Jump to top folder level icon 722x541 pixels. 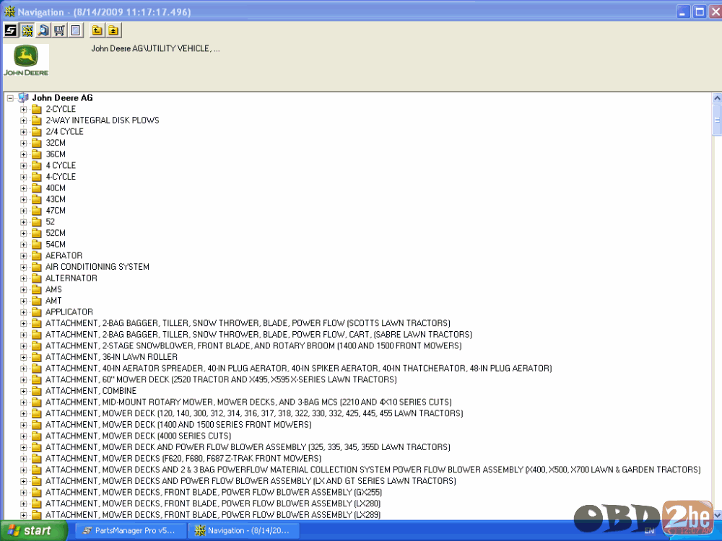(113, 31)
